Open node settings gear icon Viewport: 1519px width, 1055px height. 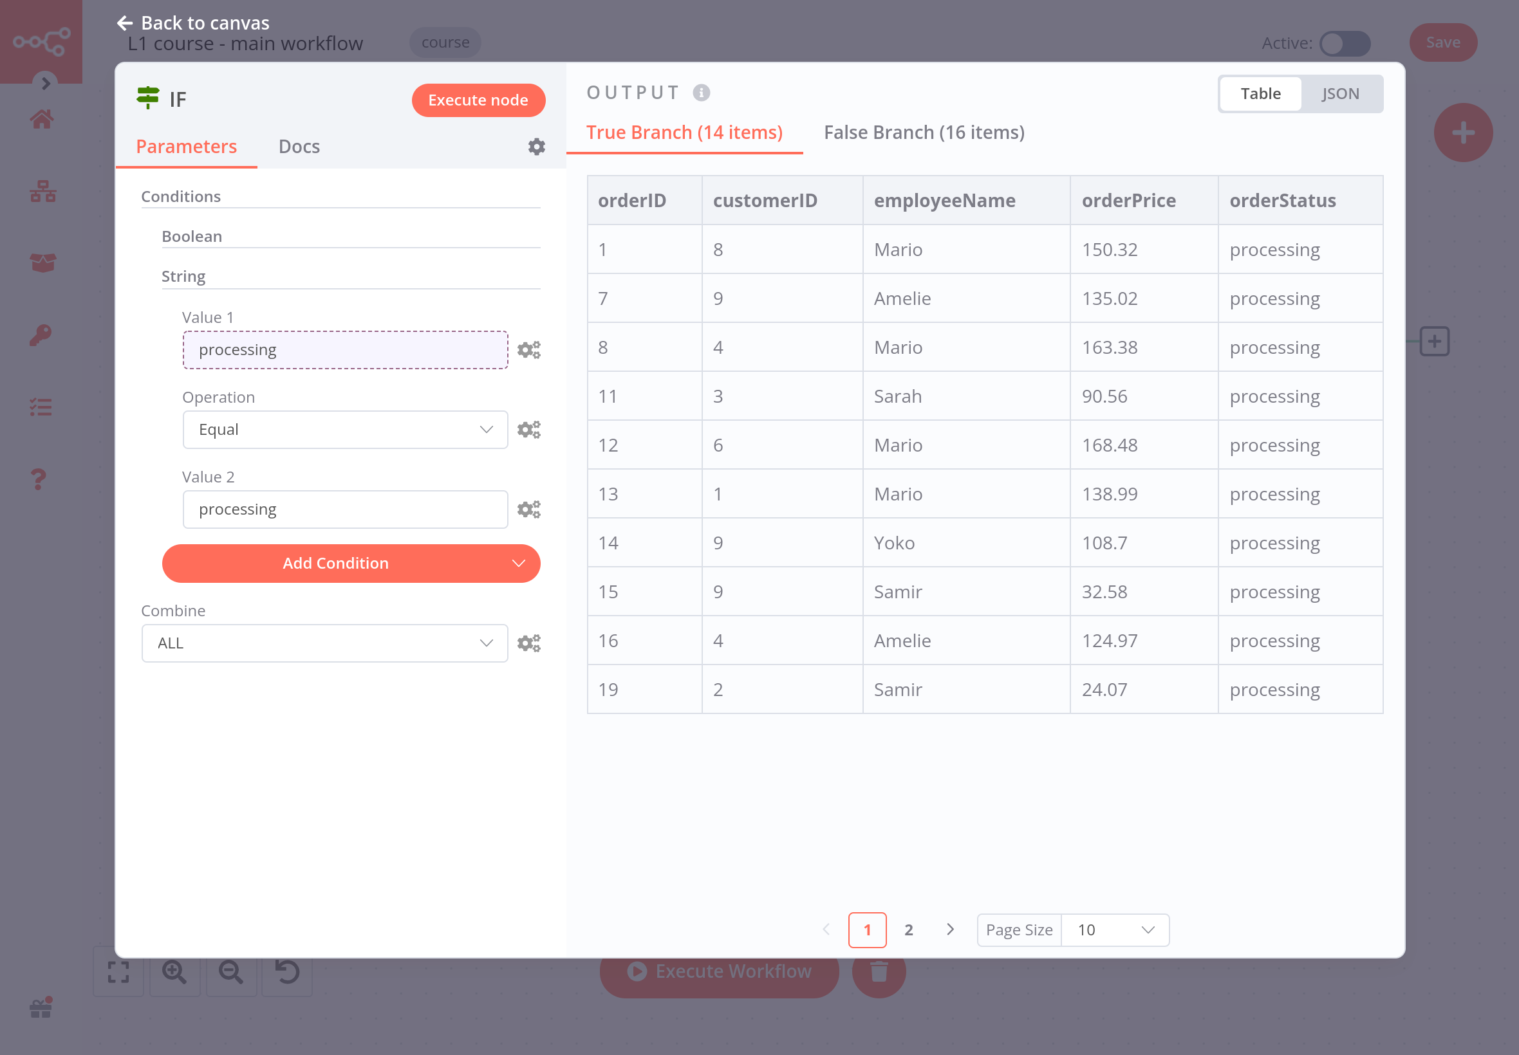point(536,146)
